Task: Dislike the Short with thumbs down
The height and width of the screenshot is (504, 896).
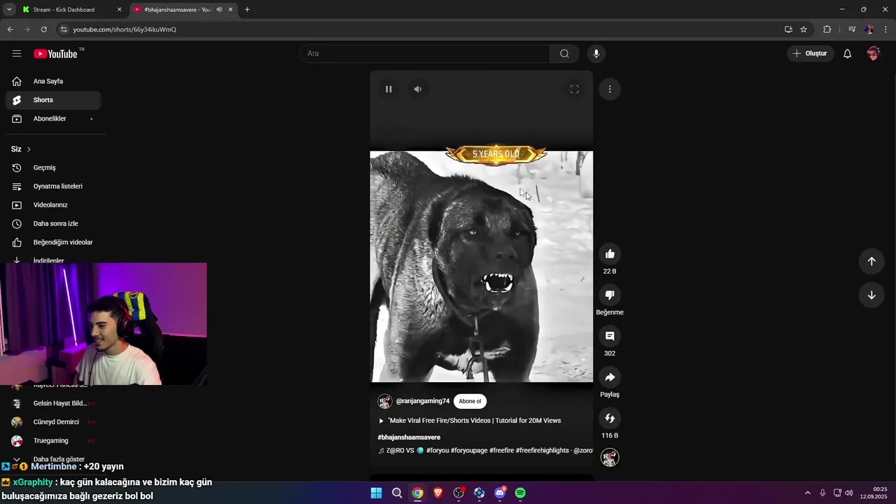Action: pos(610,295)
